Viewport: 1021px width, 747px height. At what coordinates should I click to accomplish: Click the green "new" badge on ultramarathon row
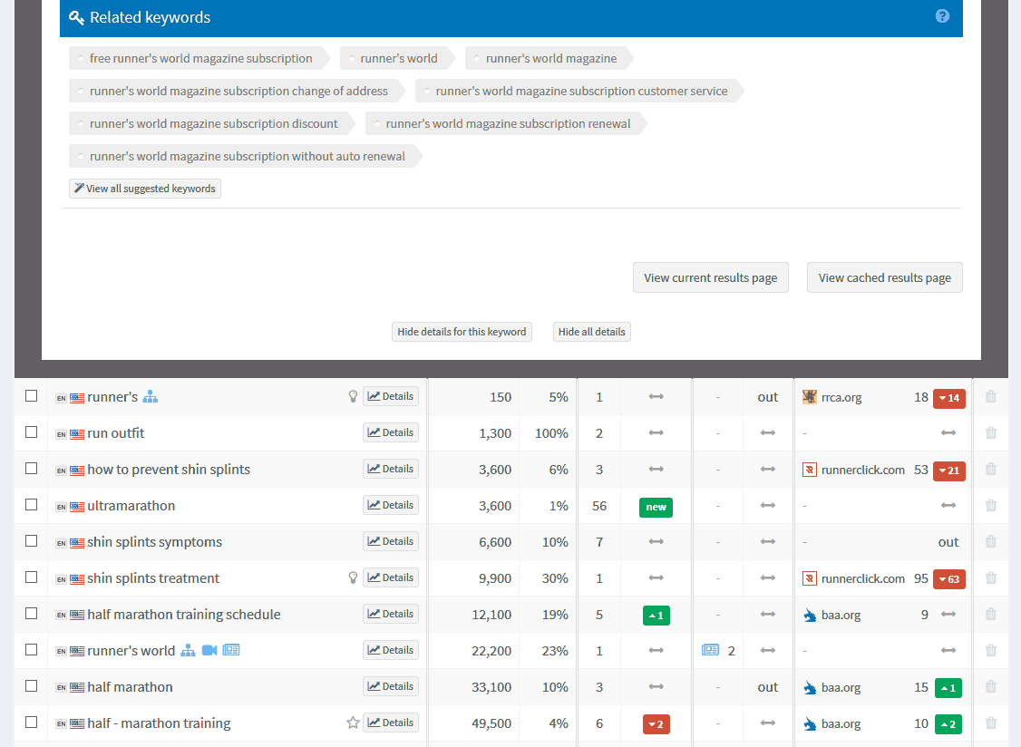pyautogui.click(x=656, y=508)
